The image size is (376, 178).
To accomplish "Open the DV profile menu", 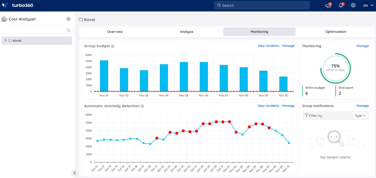I will 368,5.
